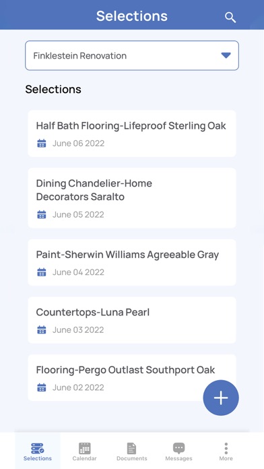Open Dining Chandelier-Home Decorators Saralto item
Viewport: 264px width, 469px height.
[x=132, y=198]
